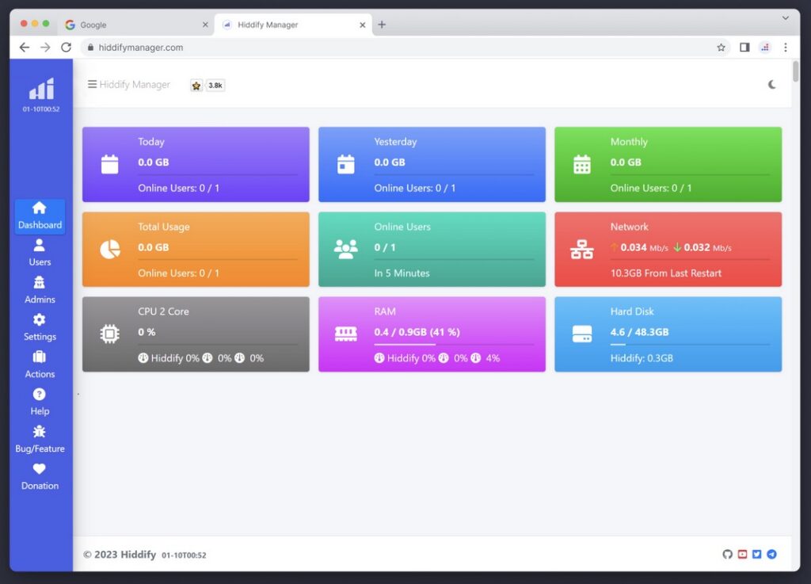Select the Dashboard menu item

click(40, 216)
